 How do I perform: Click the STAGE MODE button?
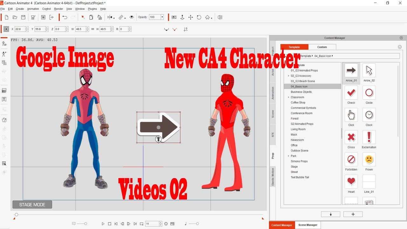coord(32,205)
